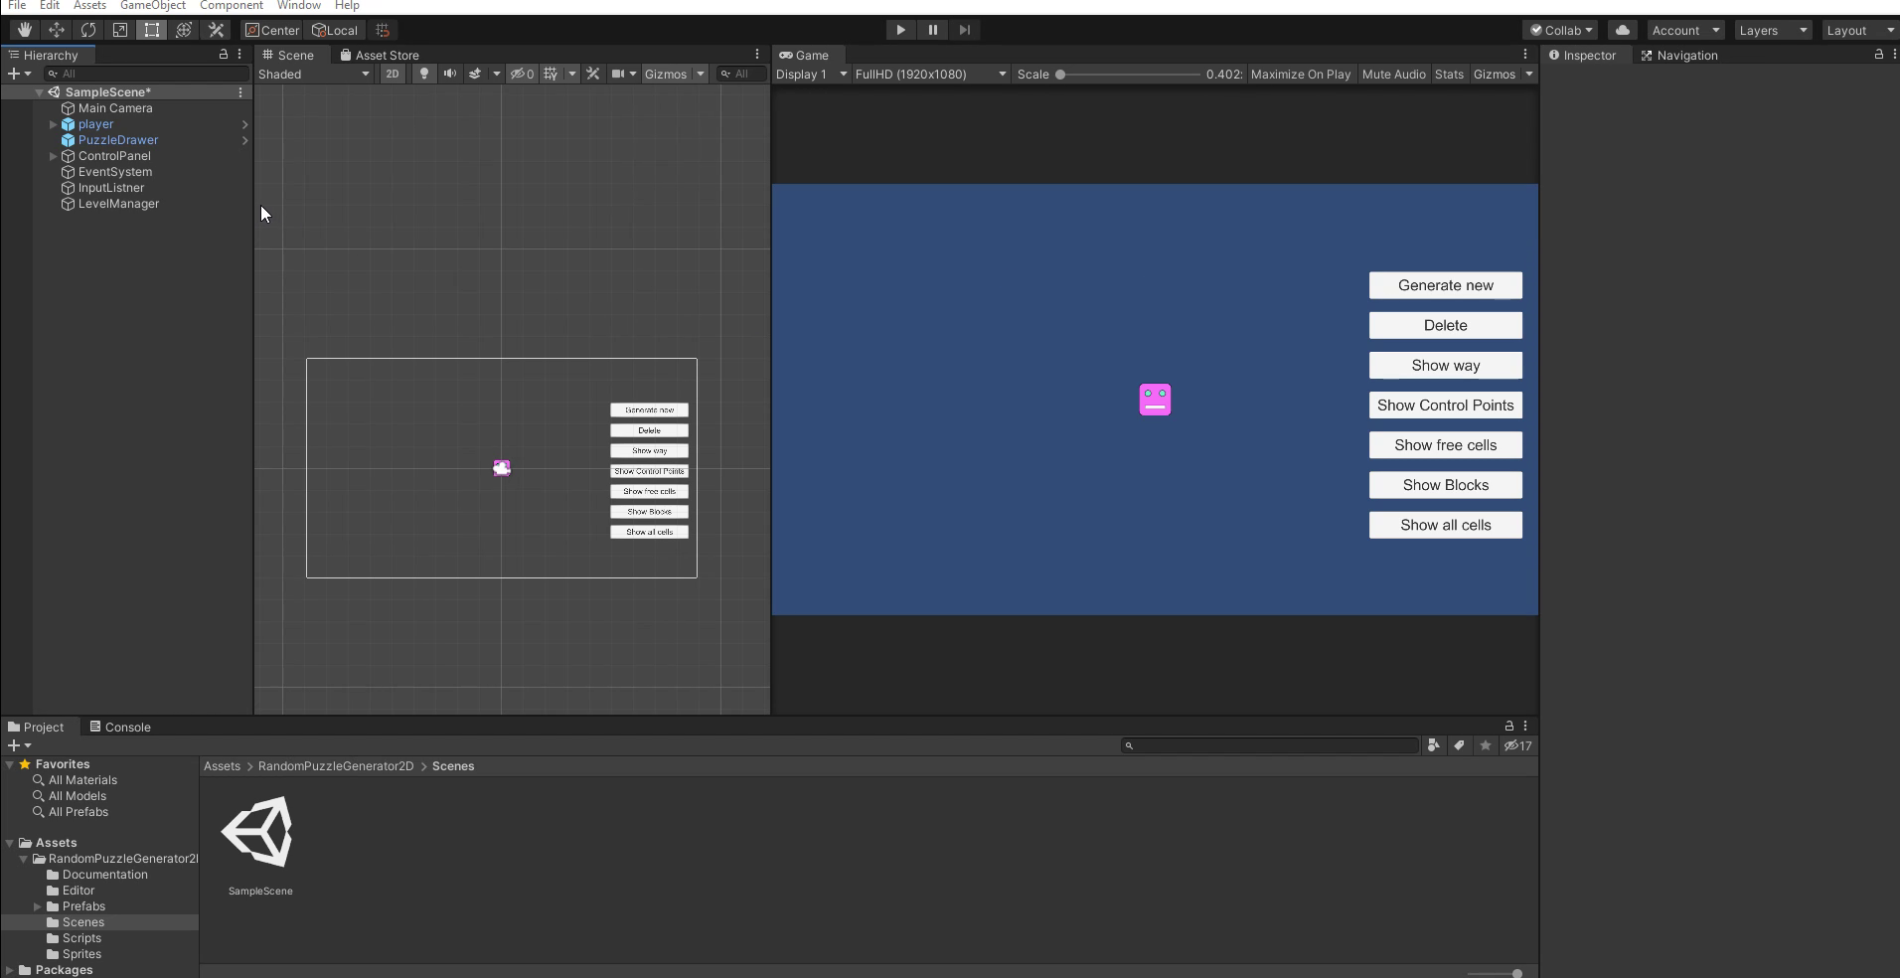This screenshot has width=1900, height=978.
Task: Toggle pivot Center mode button
Action: click(x=272, y=30)
